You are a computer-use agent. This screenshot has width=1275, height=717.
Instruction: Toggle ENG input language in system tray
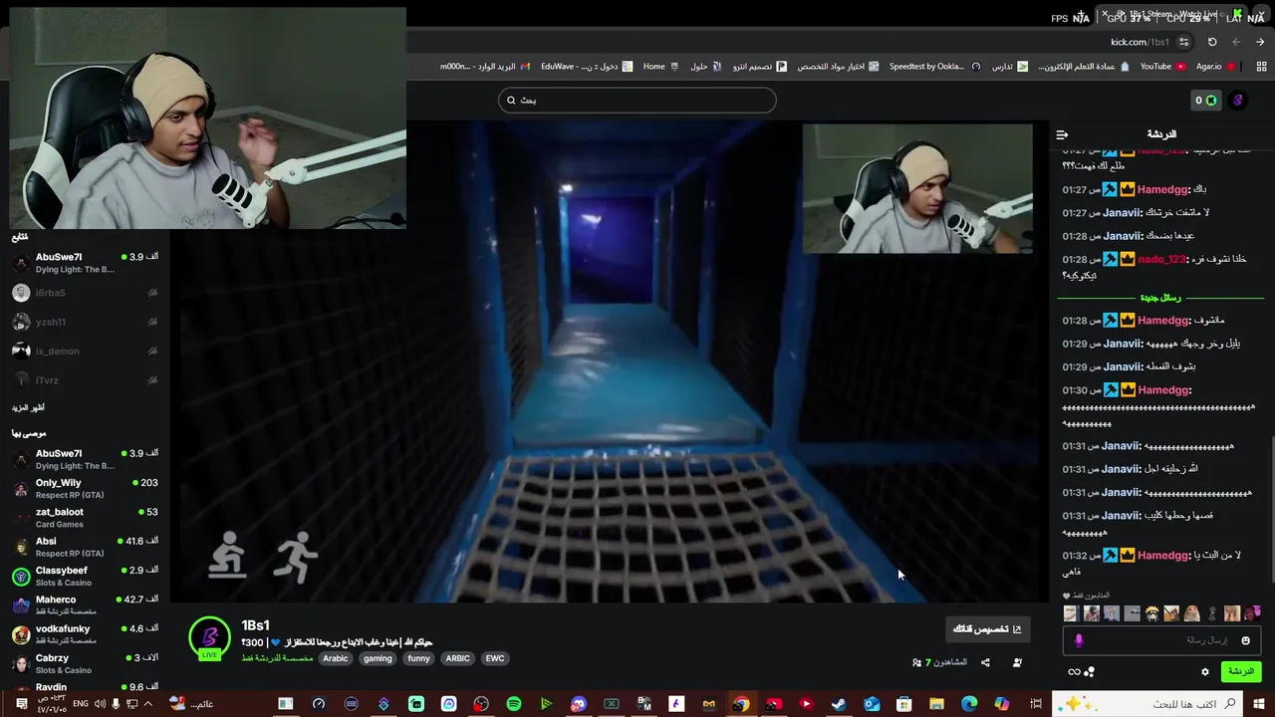tap(81, 704)
